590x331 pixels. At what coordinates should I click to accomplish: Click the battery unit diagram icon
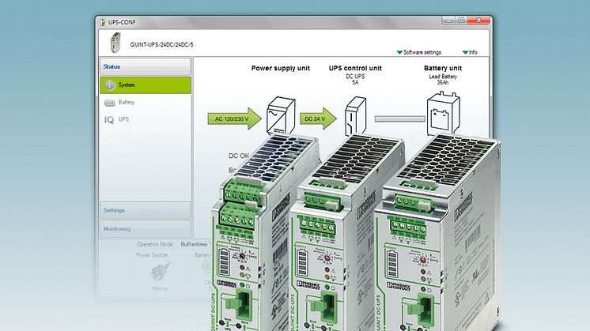coord(443,114)
